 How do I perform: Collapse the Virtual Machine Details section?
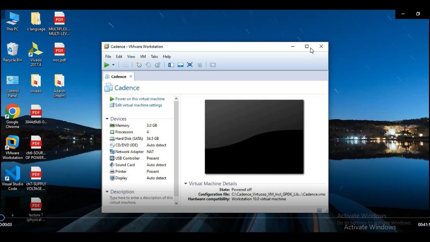click(185, 184)
